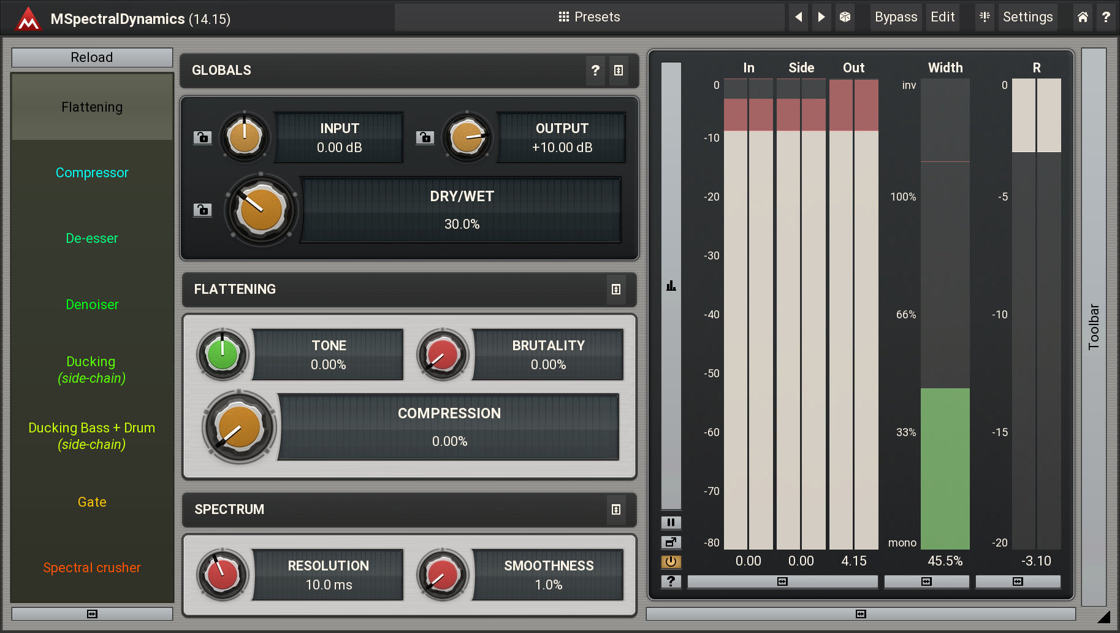Screen dimensions: 1120x633
Task: Click the COMPRESSION knob
Action: tap(240, 428)
